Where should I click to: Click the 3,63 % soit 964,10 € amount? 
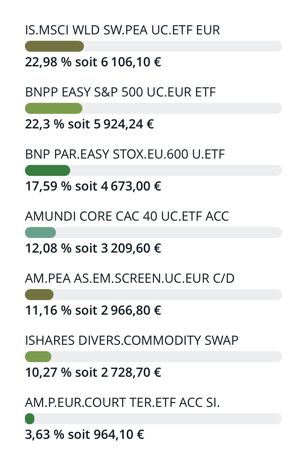(84, 435)
